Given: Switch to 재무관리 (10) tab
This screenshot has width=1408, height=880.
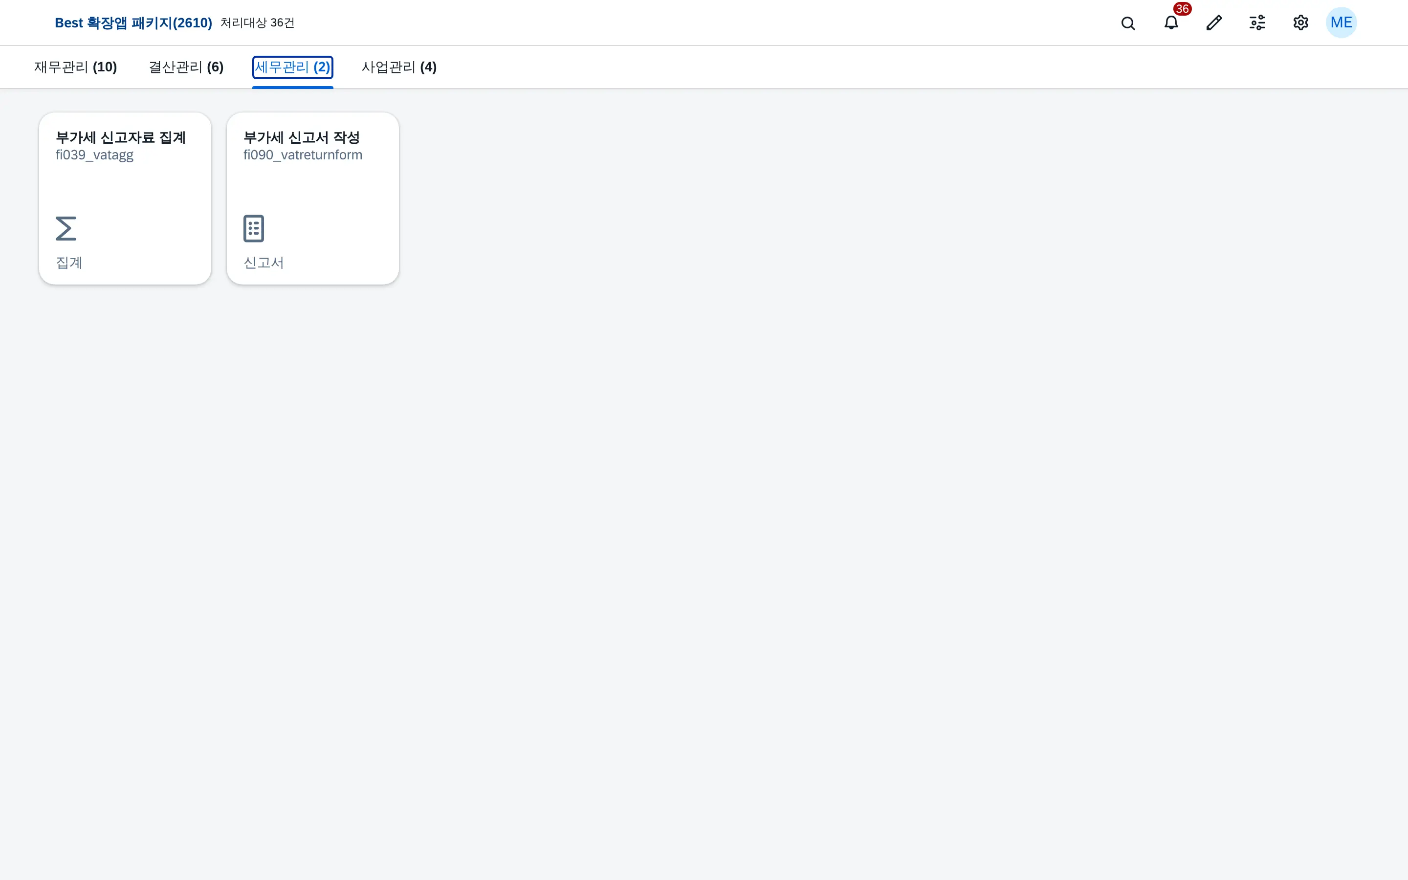Looking at the screenshot, I should pyautogui.click(x=76, y=67).
